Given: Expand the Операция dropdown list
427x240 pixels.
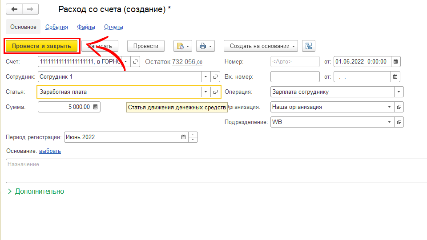Looking at the screenshot, I should pyautogui.click(x=399, y=92).
